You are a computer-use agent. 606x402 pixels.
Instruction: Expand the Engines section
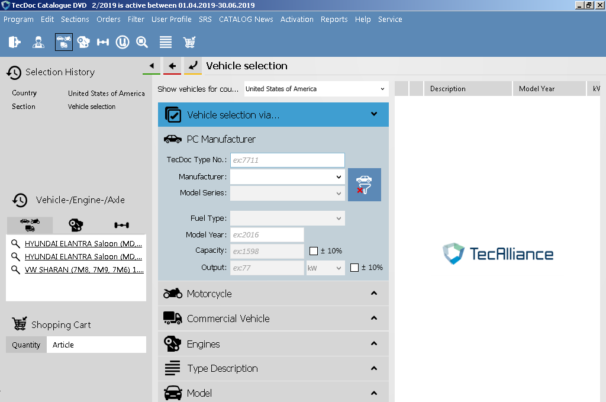click(273, 343)
